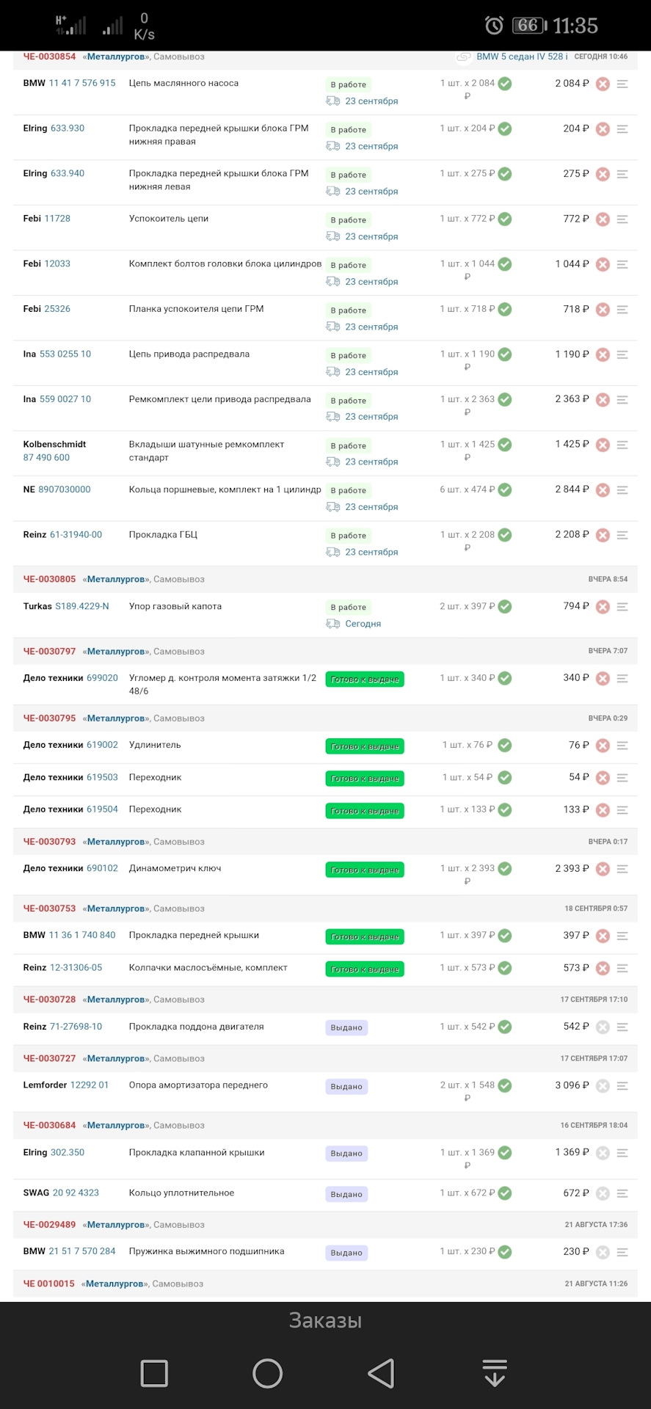Viewport: 651px width, 1409px height.
Task: Cancel the Дело техники 690102 torque wrench item
Action: [603, 869]
